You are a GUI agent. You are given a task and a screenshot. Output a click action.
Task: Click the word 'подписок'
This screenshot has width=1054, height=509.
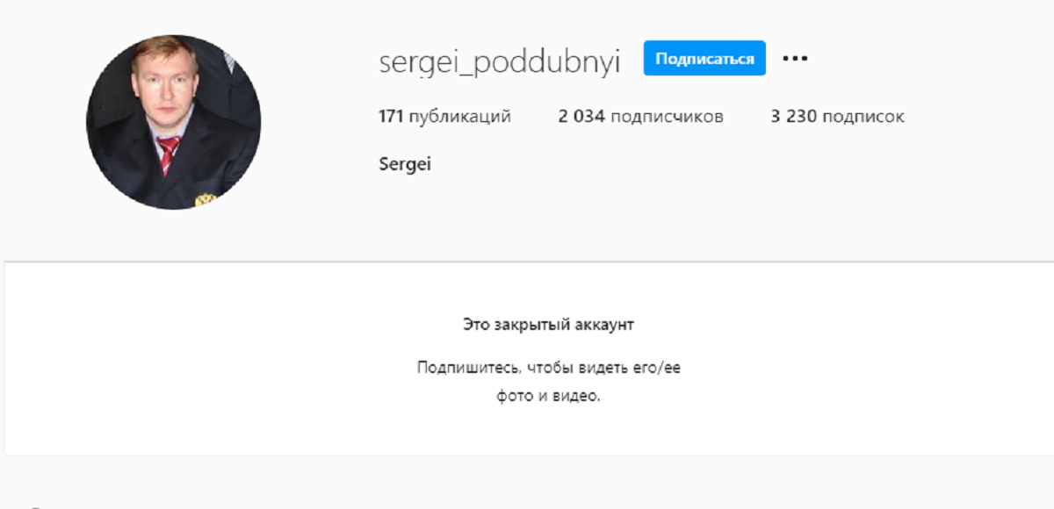(x=863, y=117)
